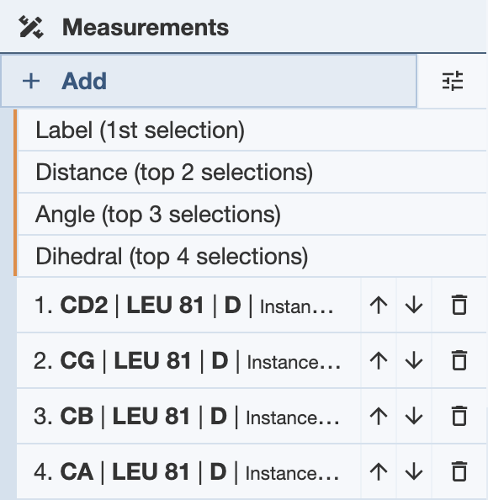Open measurement options sliders icon

(453, 81)
